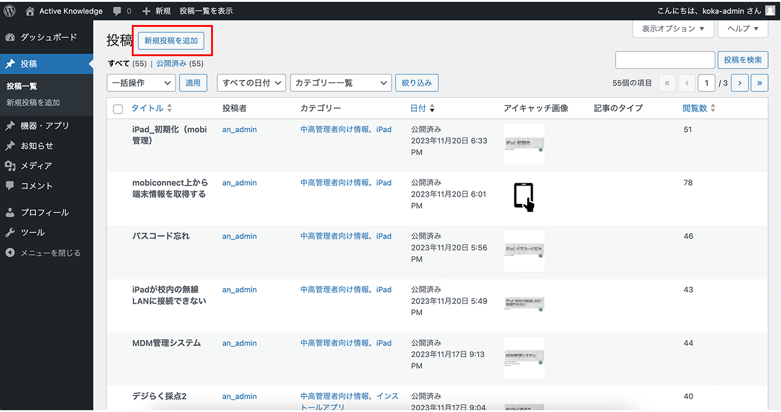Click the ダッシュボード gauge icon

10,37
